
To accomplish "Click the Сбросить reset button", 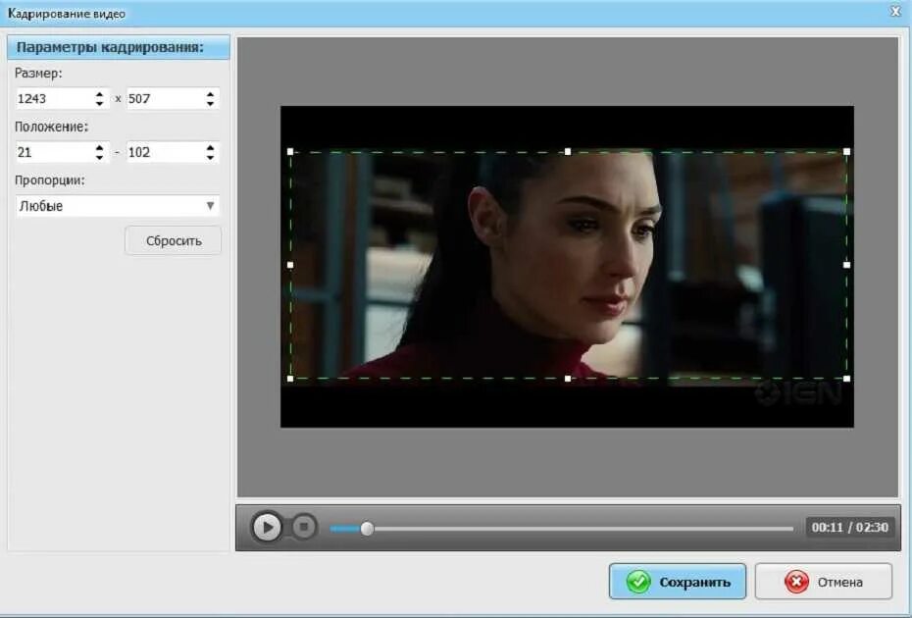I will 174,240.
